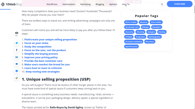
Task: Share via the Messenger icon
Action: [17, 71]
